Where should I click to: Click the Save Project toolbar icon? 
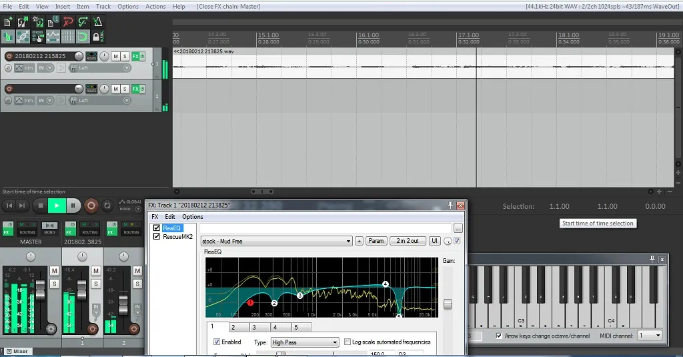click(x=38, y=22)
